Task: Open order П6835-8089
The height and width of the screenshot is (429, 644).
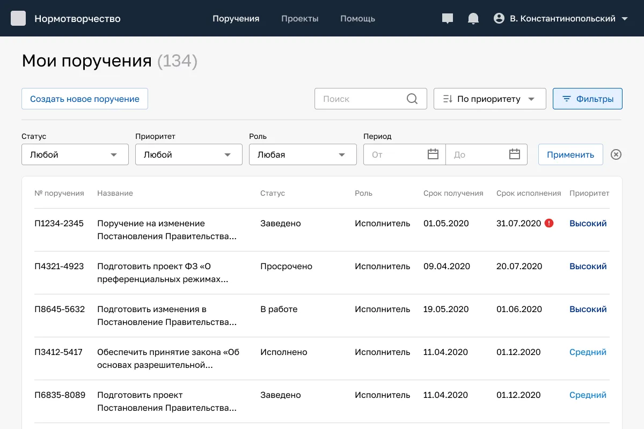Action: pos(60,395)
